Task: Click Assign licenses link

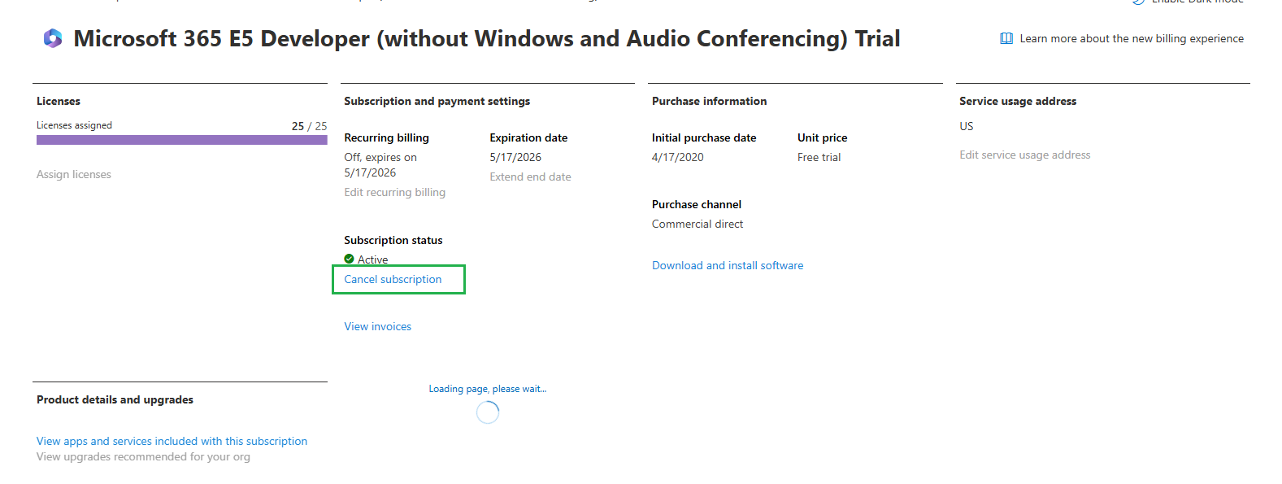Action: tap(74, 174)
